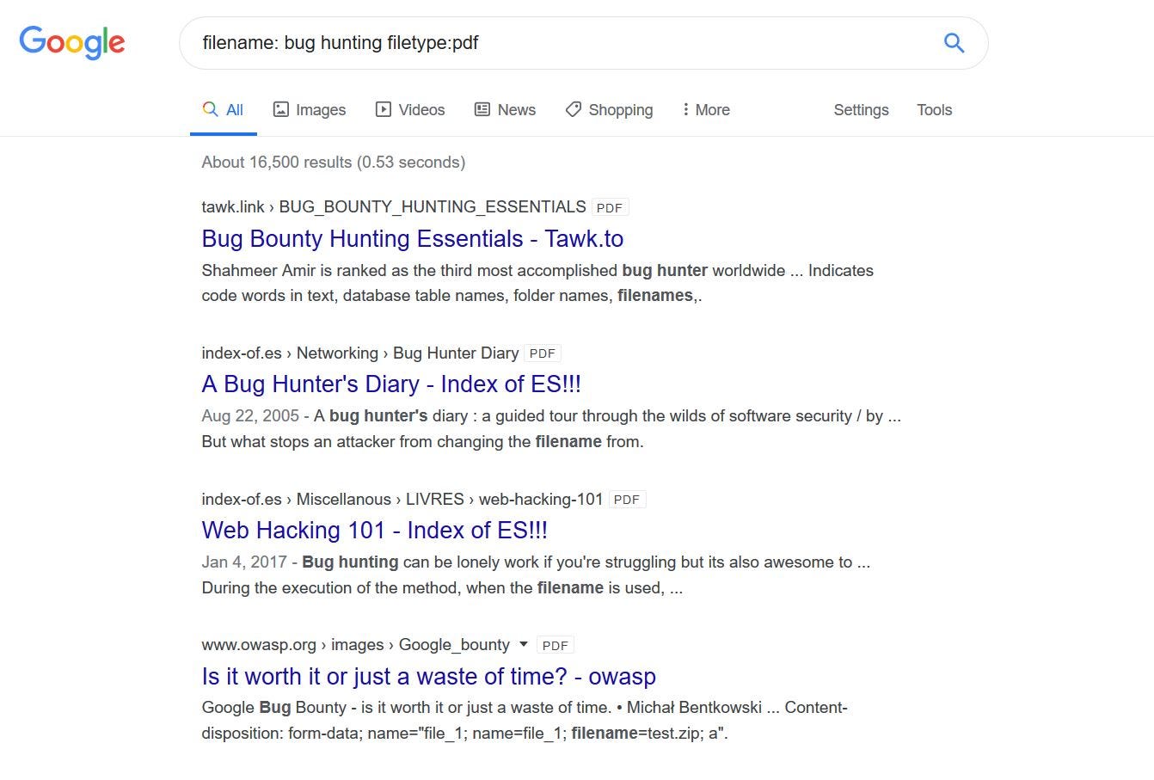
Task: Open the More search categories menu
Action: pyautogui.click(x=706, y=110)
